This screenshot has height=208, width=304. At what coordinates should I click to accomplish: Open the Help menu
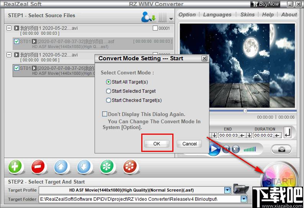coord(268,15)
